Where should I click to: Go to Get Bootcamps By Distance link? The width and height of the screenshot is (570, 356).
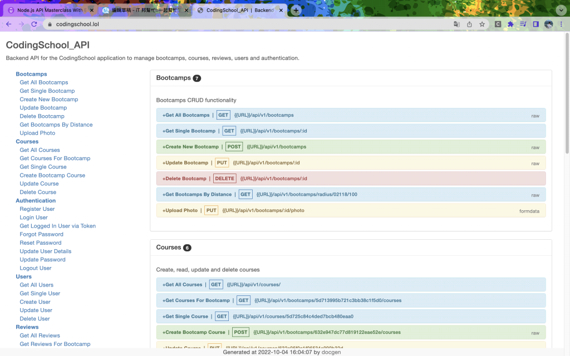[56, 125]
